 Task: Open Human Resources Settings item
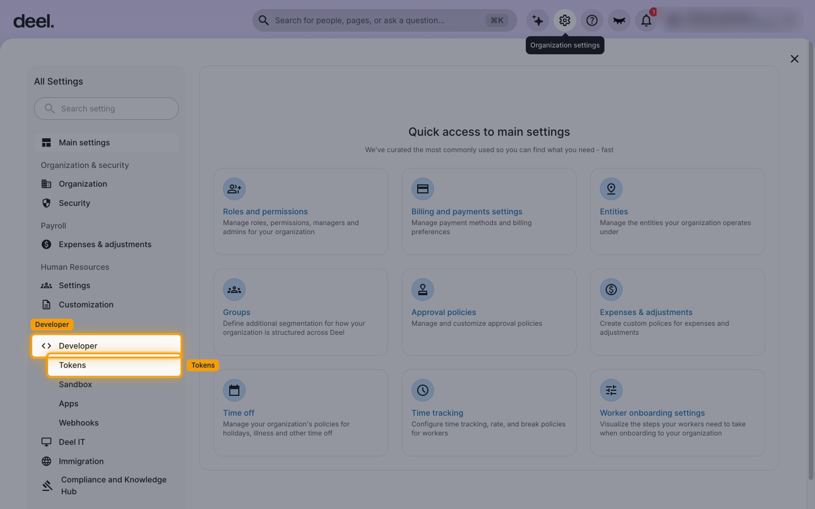(x=106, y=286)
